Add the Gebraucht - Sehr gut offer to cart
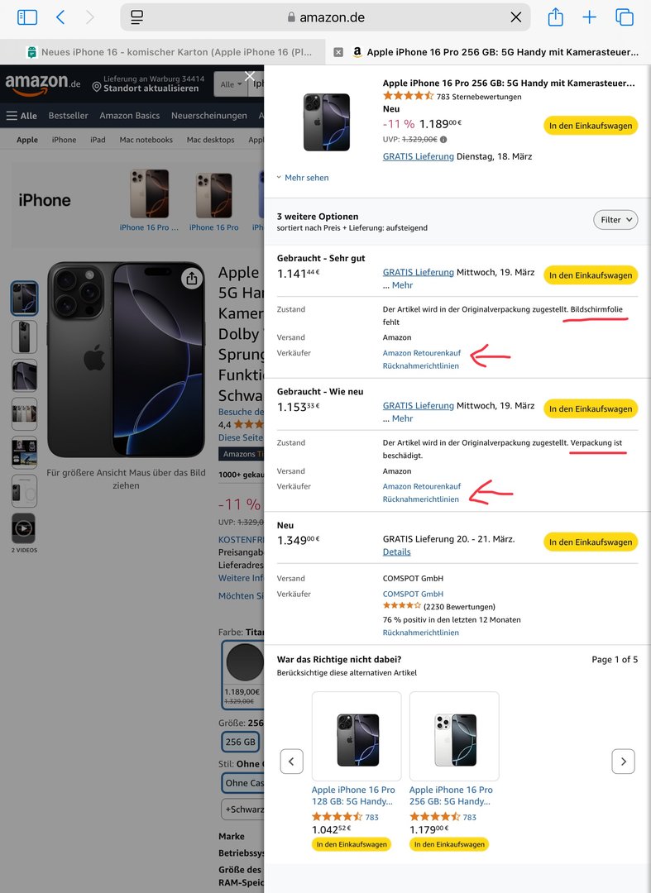 (590, 275)
